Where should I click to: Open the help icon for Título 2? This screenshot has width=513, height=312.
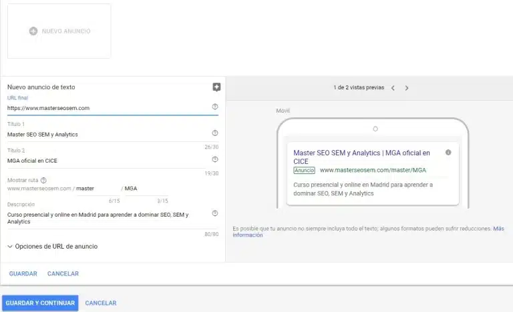pos(215,159)
